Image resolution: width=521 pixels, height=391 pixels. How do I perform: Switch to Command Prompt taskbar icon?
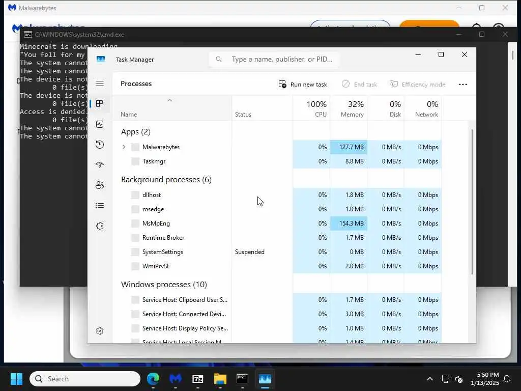pyautogui.click(x=242, y=379)
